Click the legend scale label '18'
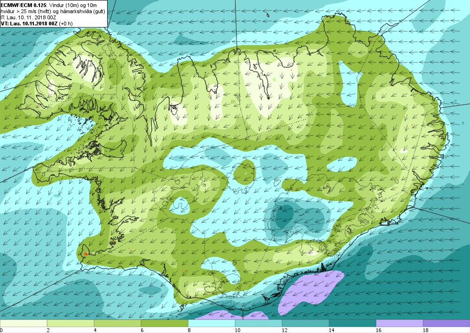The image size is (470, 333). click(x=426, y=330)
